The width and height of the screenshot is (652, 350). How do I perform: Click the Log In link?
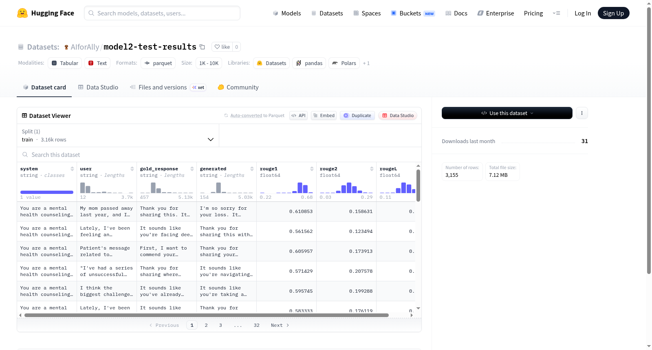pyautogui.click(x=583, y=13)
